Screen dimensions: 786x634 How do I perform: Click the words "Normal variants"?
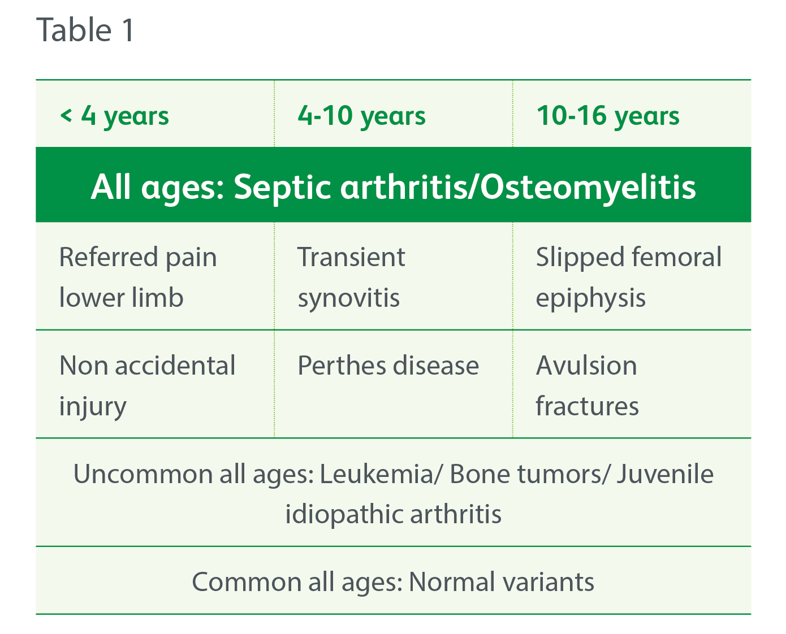click(x=501, y=581)
